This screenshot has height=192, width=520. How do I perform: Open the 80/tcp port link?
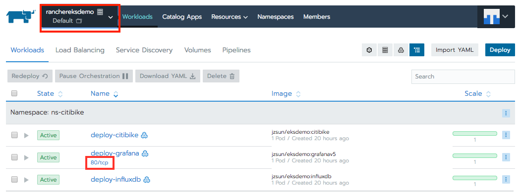100,162
